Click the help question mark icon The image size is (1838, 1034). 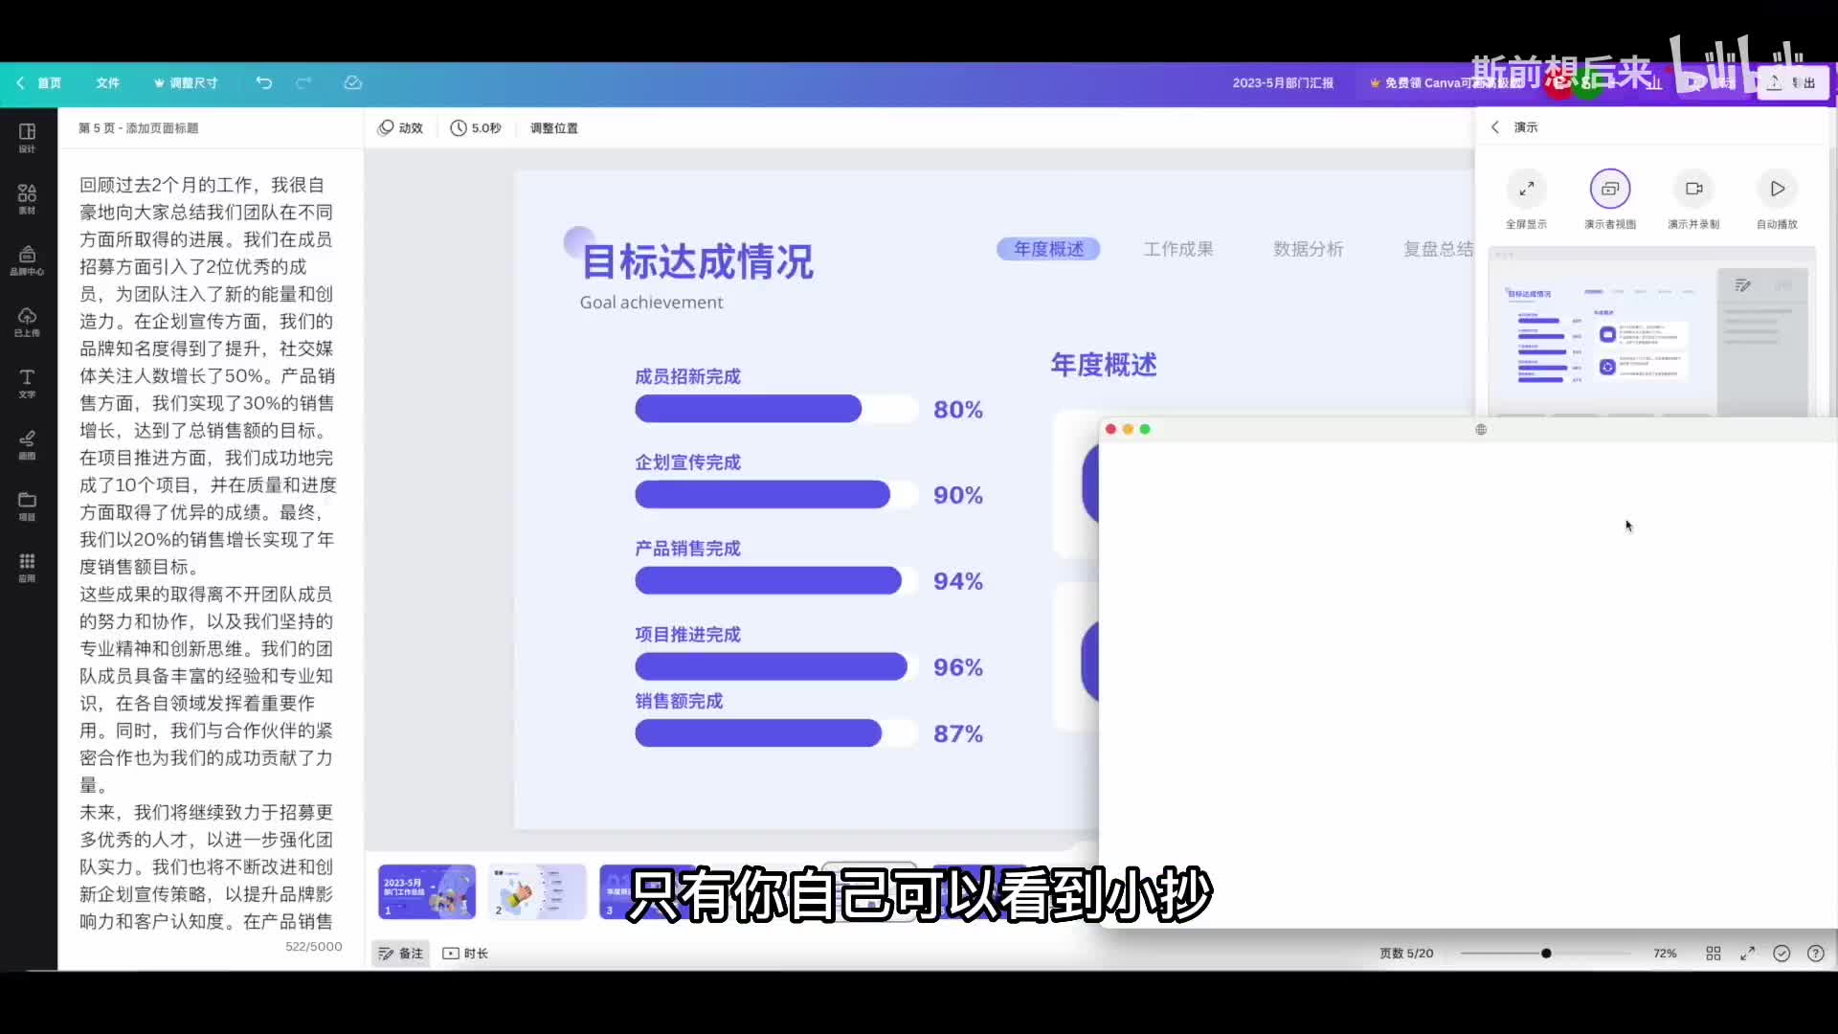click(1815, 954)
